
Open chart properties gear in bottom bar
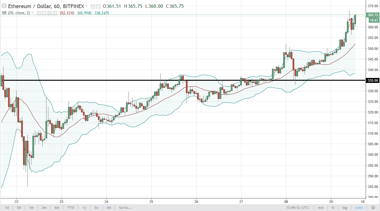(373, 208)
